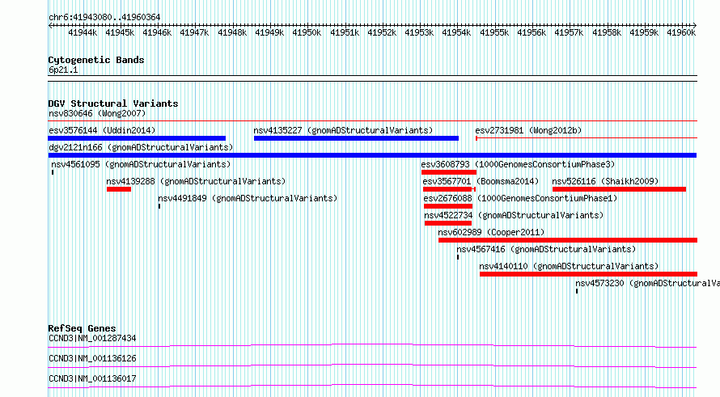The height and width of the screenshot is (397, 720).
Task: Open CCND3|NM_001136017 transcript label
Action: pos(92,378)
